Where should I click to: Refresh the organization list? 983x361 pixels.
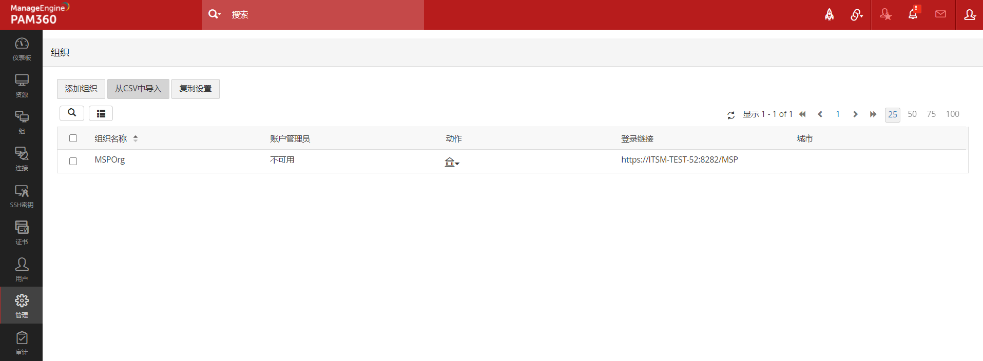click(x=731, y=115)
